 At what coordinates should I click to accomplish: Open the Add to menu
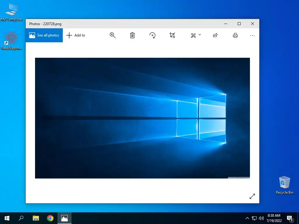click(x=76, y=35)
